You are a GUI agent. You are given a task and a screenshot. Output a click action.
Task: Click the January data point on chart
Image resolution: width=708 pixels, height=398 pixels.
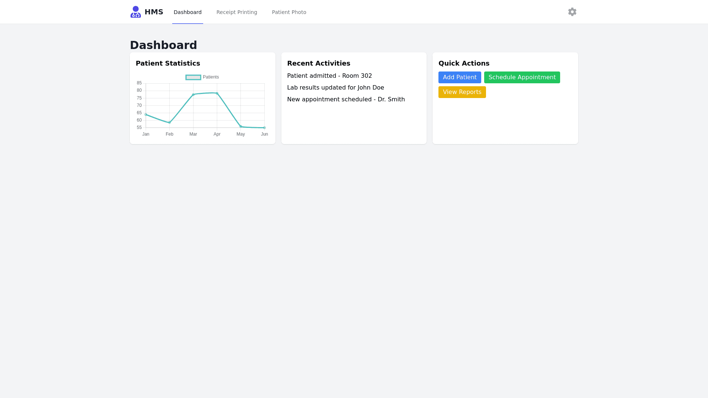(146, 114)
